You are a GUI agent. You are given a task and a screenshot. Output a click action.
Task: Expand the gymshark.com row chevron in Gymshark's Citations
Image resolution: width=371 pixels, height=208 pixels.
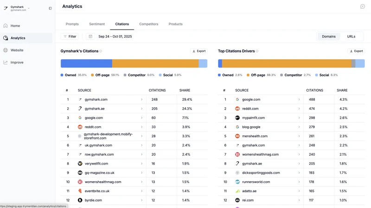pyautogui.click(x=142, y=99)
